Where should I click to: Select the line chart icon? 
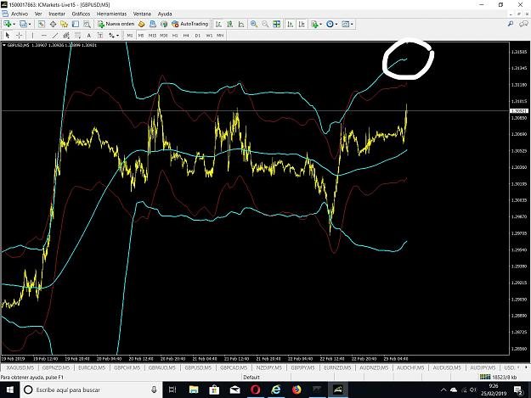pos(241,24)
